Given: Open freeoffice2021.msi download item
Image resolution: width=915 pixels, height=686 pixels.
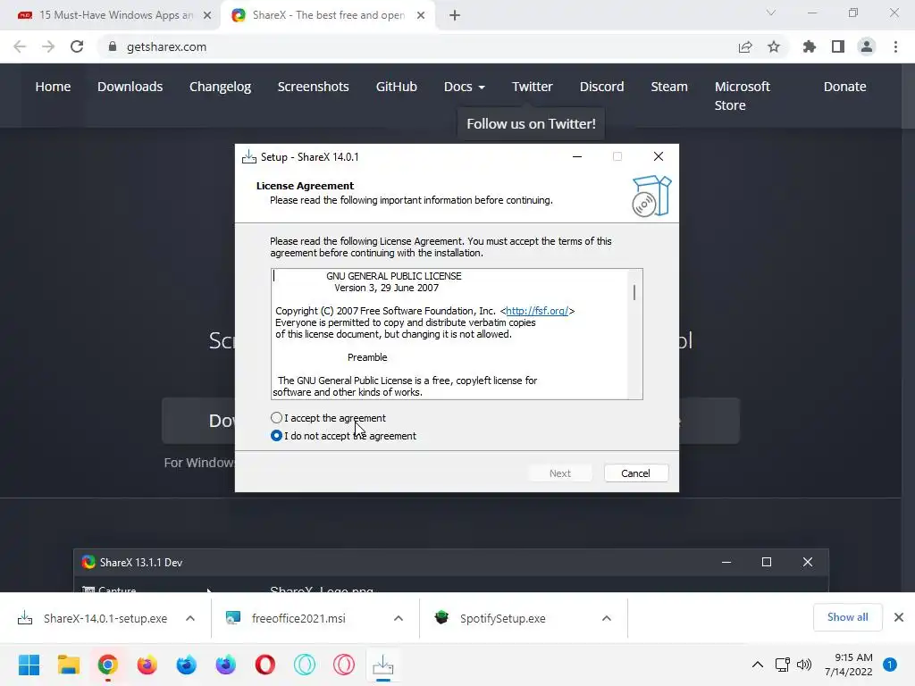Looking at the screenshot, I should (286, 618).
